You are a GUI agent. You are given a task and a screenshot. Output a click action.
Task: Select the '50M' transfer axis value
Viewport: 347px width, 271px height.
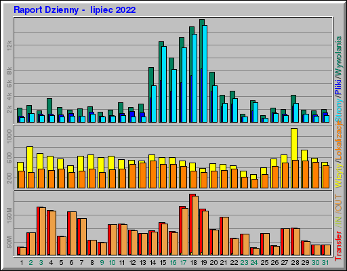click(9, 243)
